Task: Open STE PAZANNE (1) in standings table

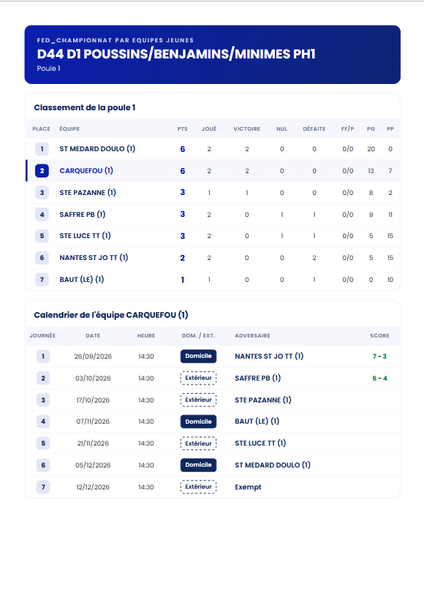Action: tap(88, 192)
